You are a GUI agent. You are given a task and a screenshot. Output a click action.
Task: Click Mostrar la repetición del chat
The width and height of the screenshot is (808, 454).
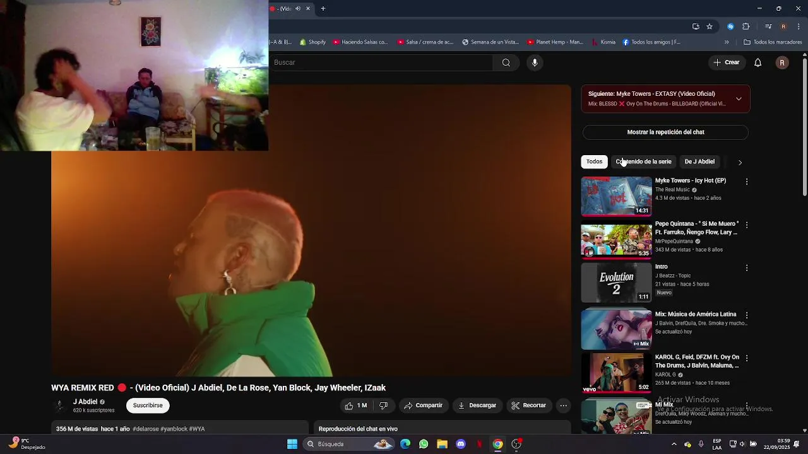point(665,132)
